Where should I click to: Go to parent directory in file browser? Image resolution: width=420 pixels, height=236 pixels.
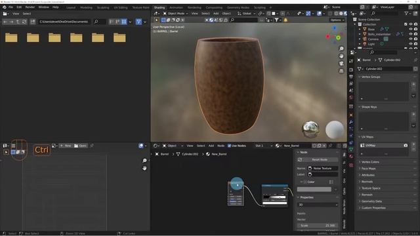18,22
